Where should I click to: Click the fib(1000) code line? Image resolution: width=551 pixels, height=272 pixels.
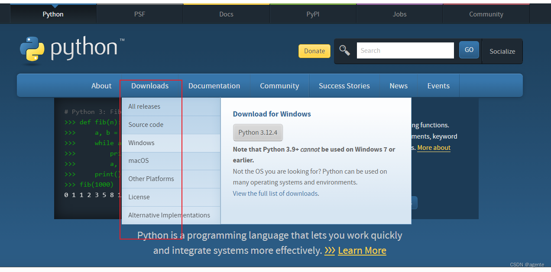tap(89, 185)
